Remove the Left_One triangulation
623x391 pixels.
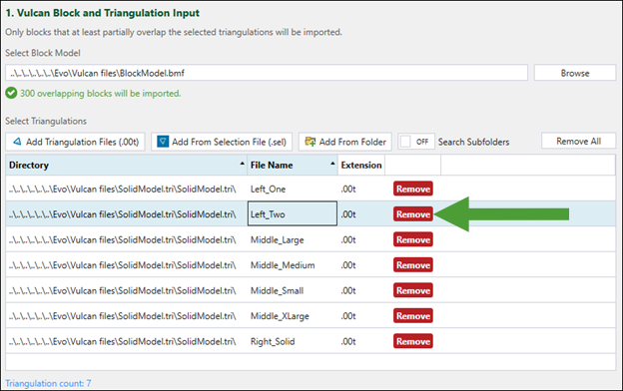413,189
